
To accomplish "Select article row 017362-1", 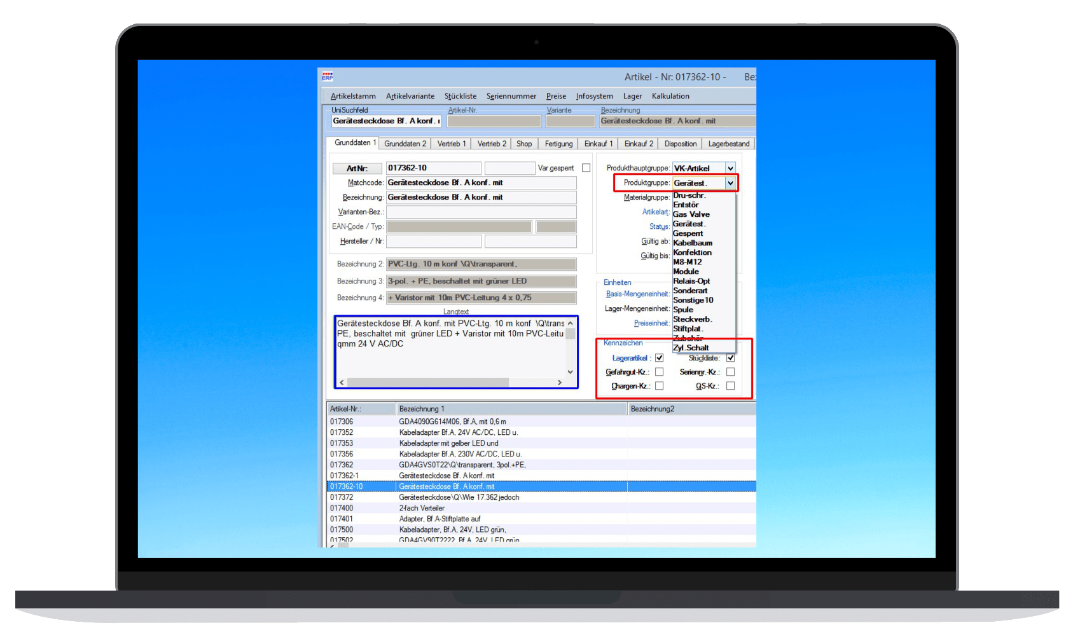I will click(541, 476).
